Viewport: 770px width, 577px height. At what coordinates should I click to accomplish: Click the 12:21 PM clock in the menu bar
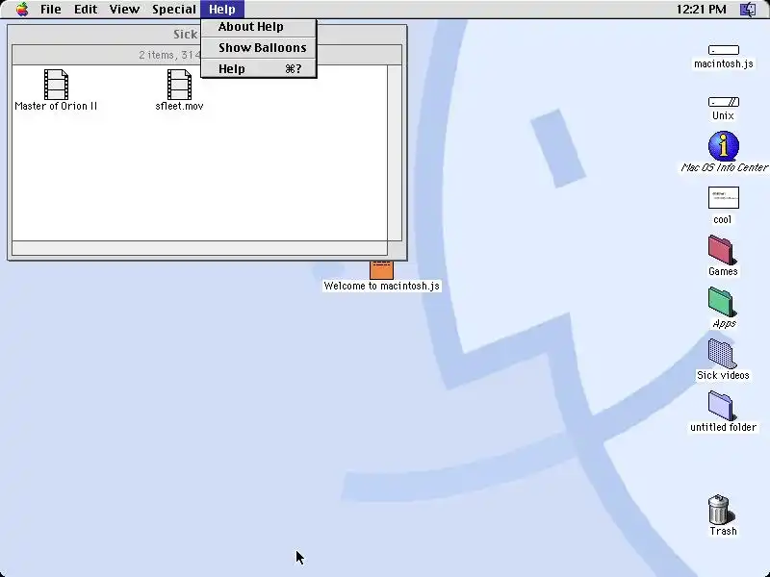coord(701,10)
